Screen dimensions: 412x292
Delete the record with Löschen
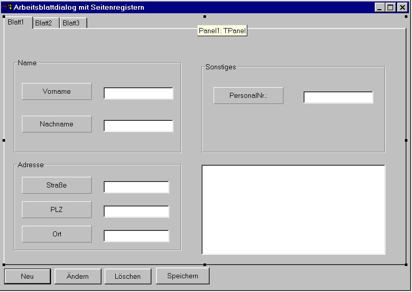128,276
